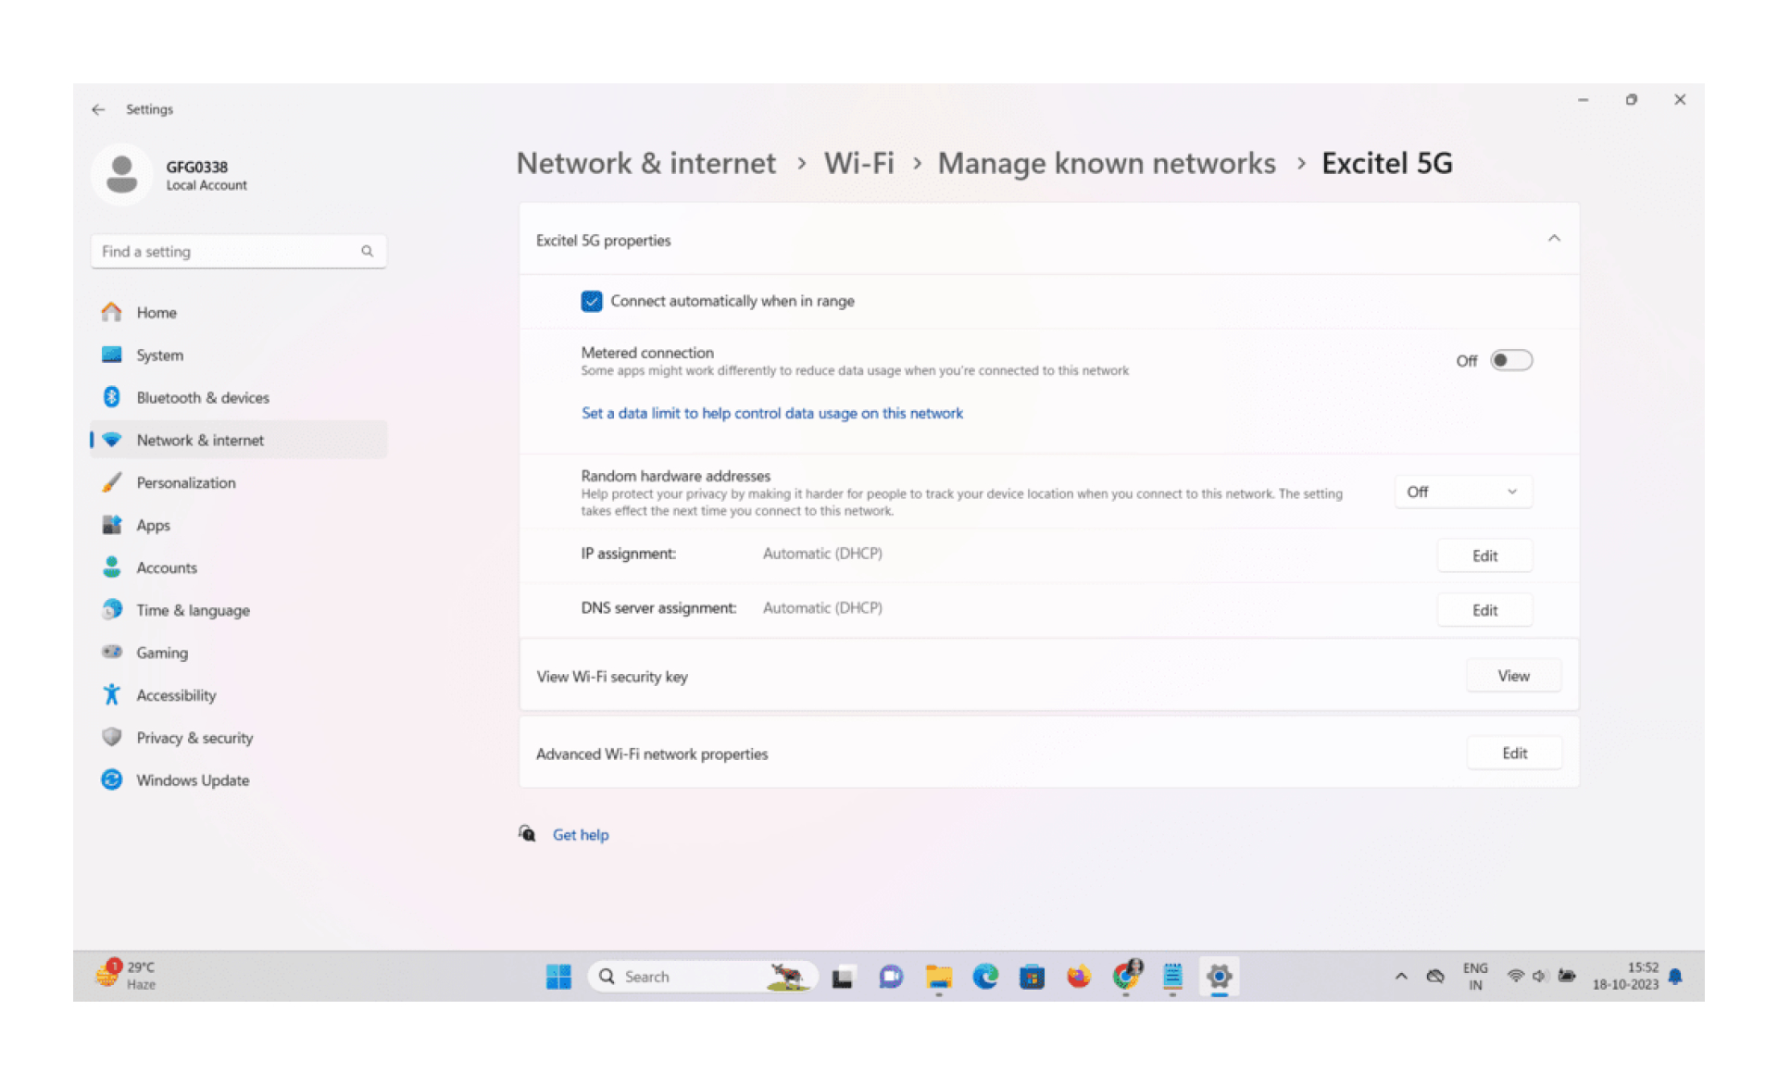Go to Manage known networks breadcrumb
Viewport: 1778px width, 1085px height.
tap(1107, 163)
